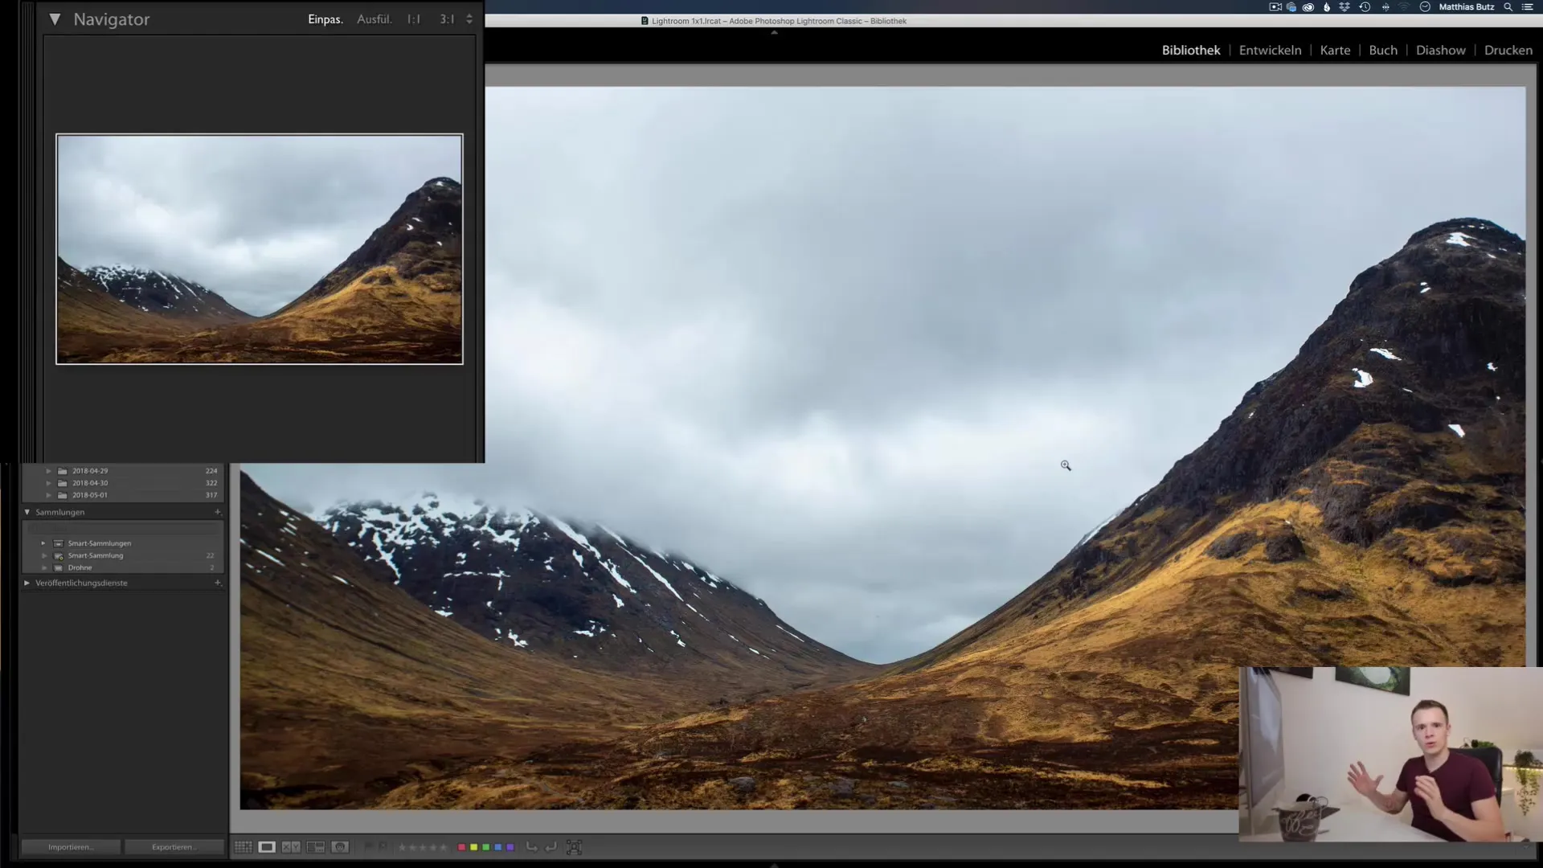This screenshot has height=868, width=1543.
Task: Apply yellow color label
Action: click(473, 847)
